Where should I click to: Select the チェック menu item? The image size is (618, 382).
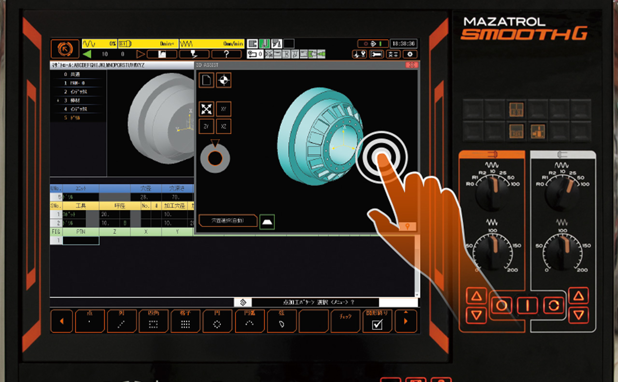[x=345, y=321]
